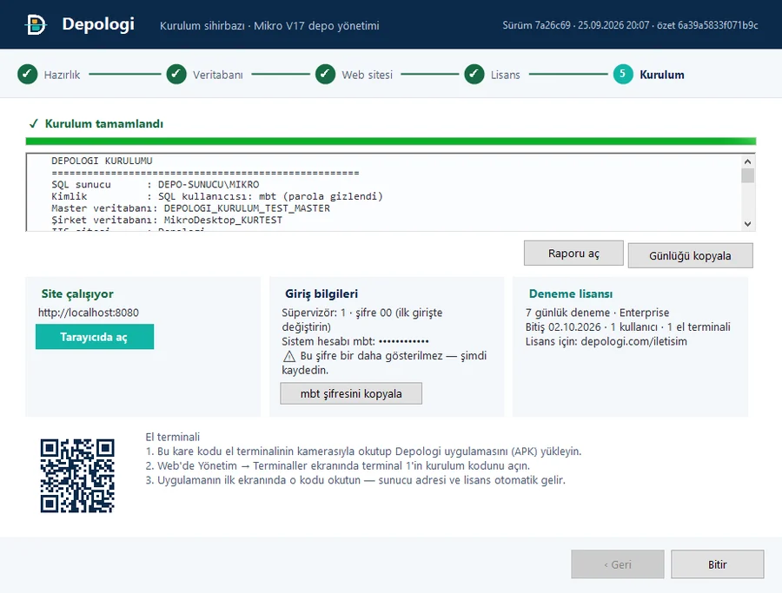
Task: Copy the mbt password button
Action: (351, 393)
